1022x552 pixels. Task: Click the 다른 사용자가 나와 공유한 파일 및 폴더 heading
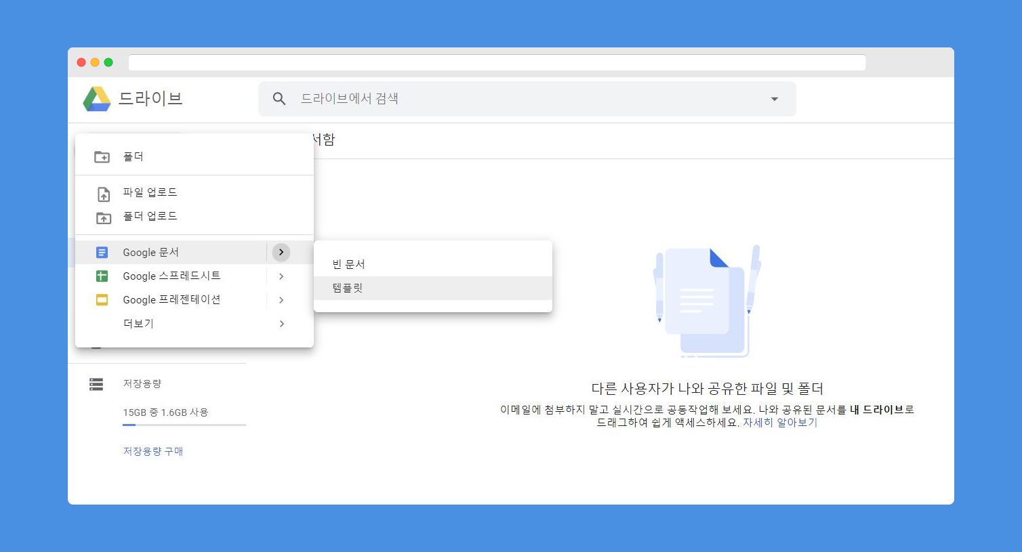tap(707, 389)
